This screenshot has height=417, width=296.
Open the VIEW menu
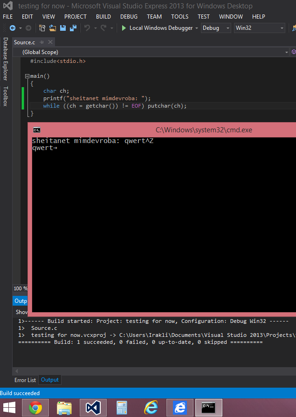pos(49,16)
